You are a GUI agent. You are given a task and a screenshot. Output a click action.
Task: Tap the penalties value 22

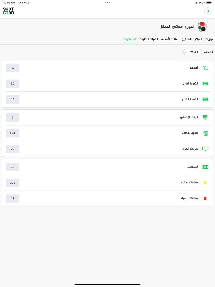[13, 149]
